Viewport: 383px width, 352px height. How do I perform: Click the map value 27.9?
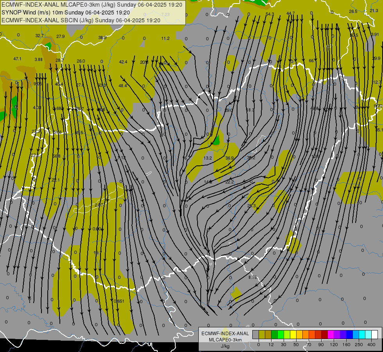61,36
